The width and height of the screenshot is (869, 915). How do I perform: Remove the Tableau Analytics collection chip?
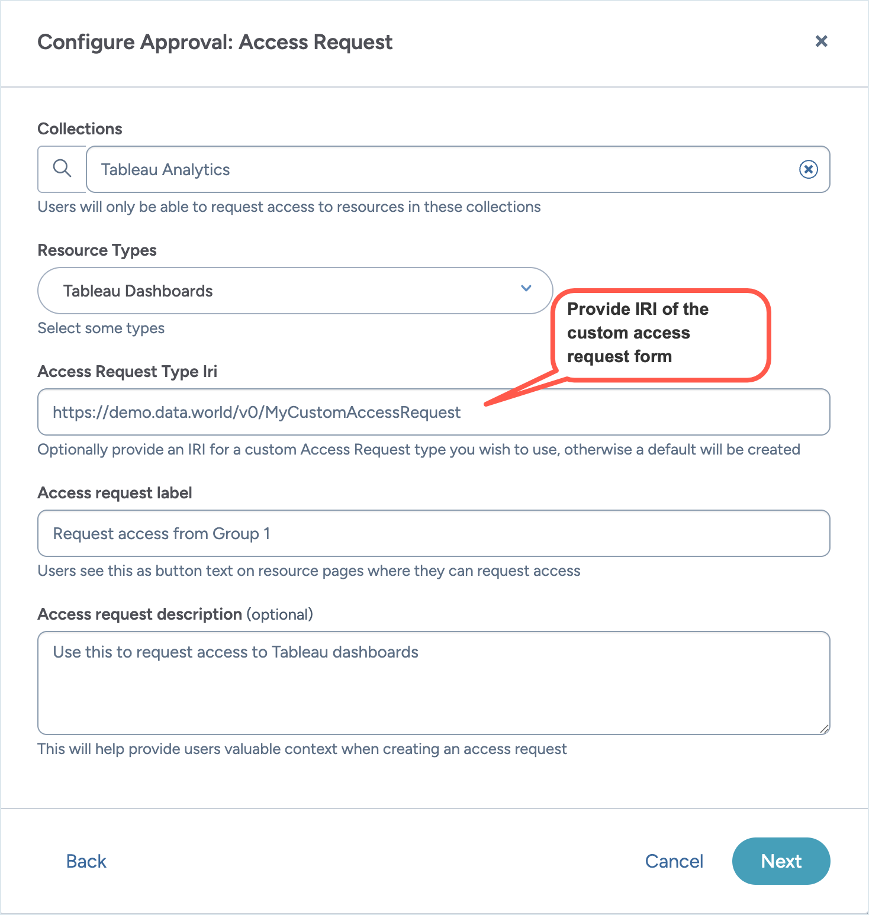pyautogui.click(x=807, y=169)
